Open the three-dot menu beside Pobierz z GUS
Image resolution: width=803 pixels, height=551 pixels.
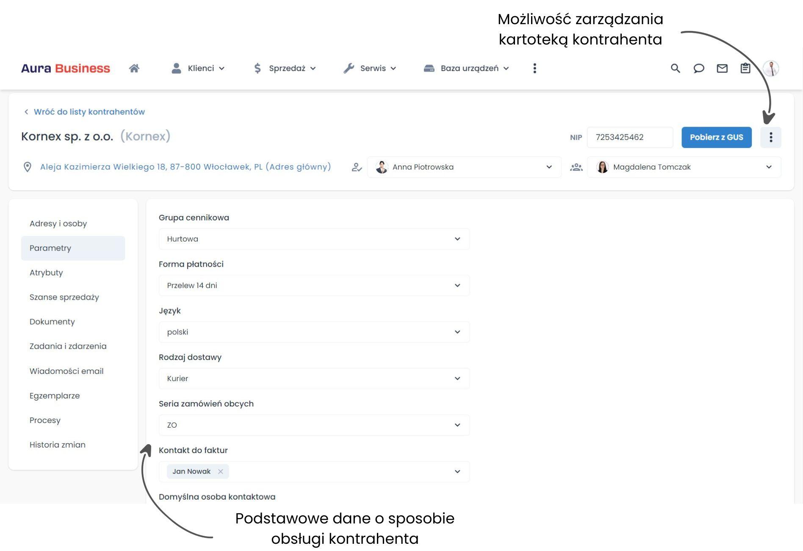770,137
